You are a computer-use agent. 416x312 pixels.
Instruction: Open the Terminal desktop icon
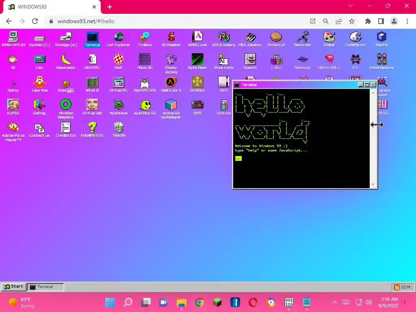(x=92, y=39)
